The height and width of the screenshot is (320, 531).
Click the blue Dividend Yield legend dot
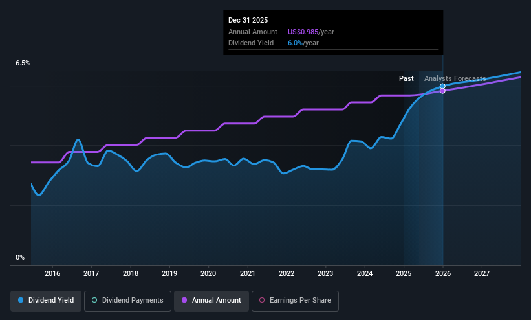[21, 300]
